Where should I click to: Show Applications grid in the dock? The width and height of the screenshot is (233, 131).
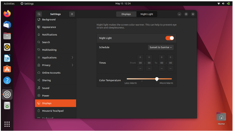click(x=7, y=124)
